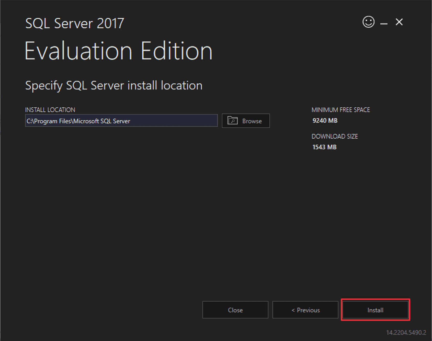Return to edition selection via Previous
The height and width of the screenshot is (341, 432).
tap(305, 310)
